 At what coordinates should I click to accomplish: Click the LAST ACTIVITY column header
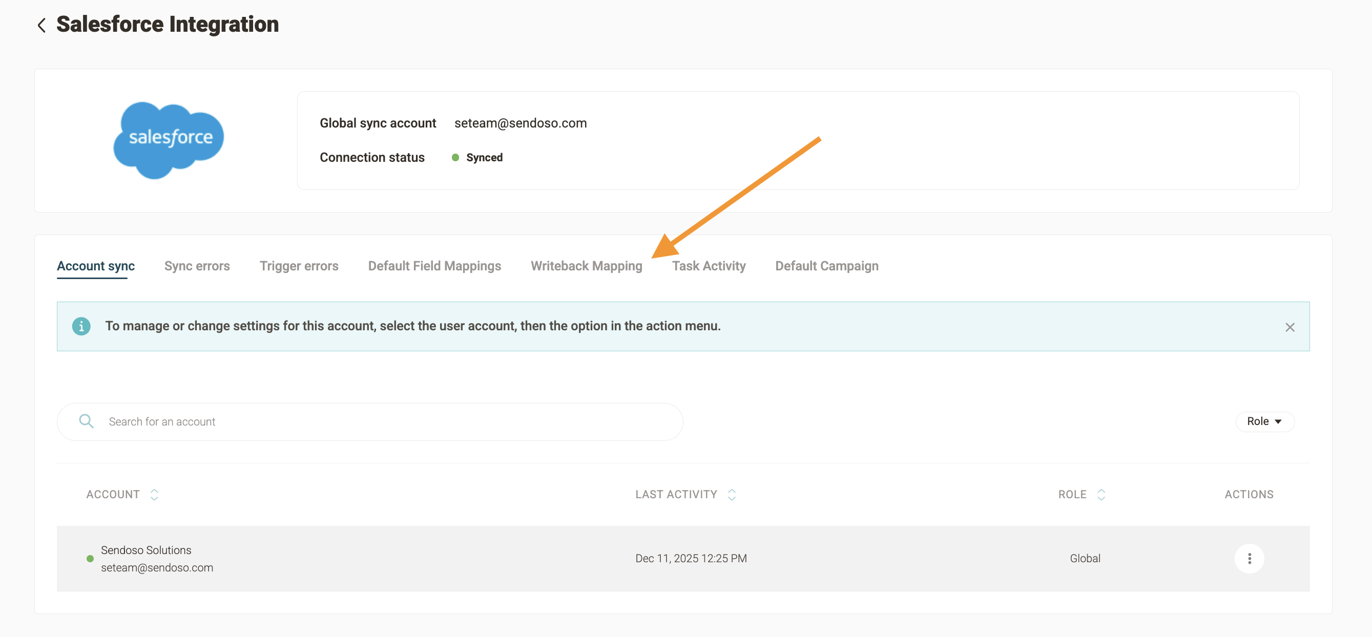[676, 494]
